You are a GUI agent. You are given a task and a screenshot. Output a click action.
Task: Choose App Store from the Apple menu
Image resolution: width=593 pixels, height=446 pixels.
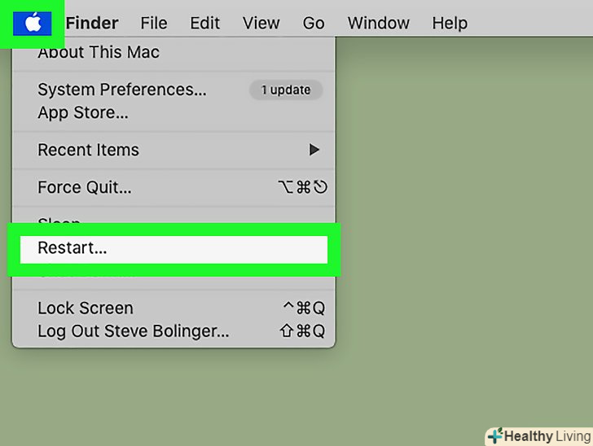[83, 113]
